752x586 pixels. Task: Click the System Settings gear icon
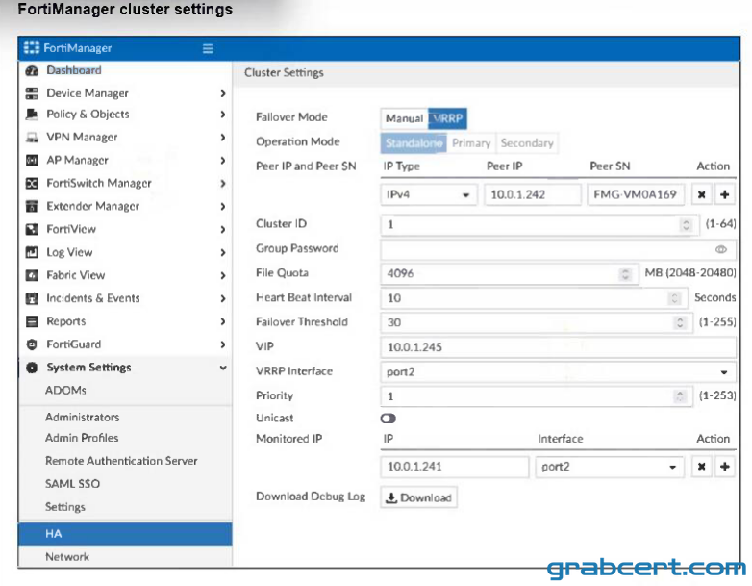[32, 368]
